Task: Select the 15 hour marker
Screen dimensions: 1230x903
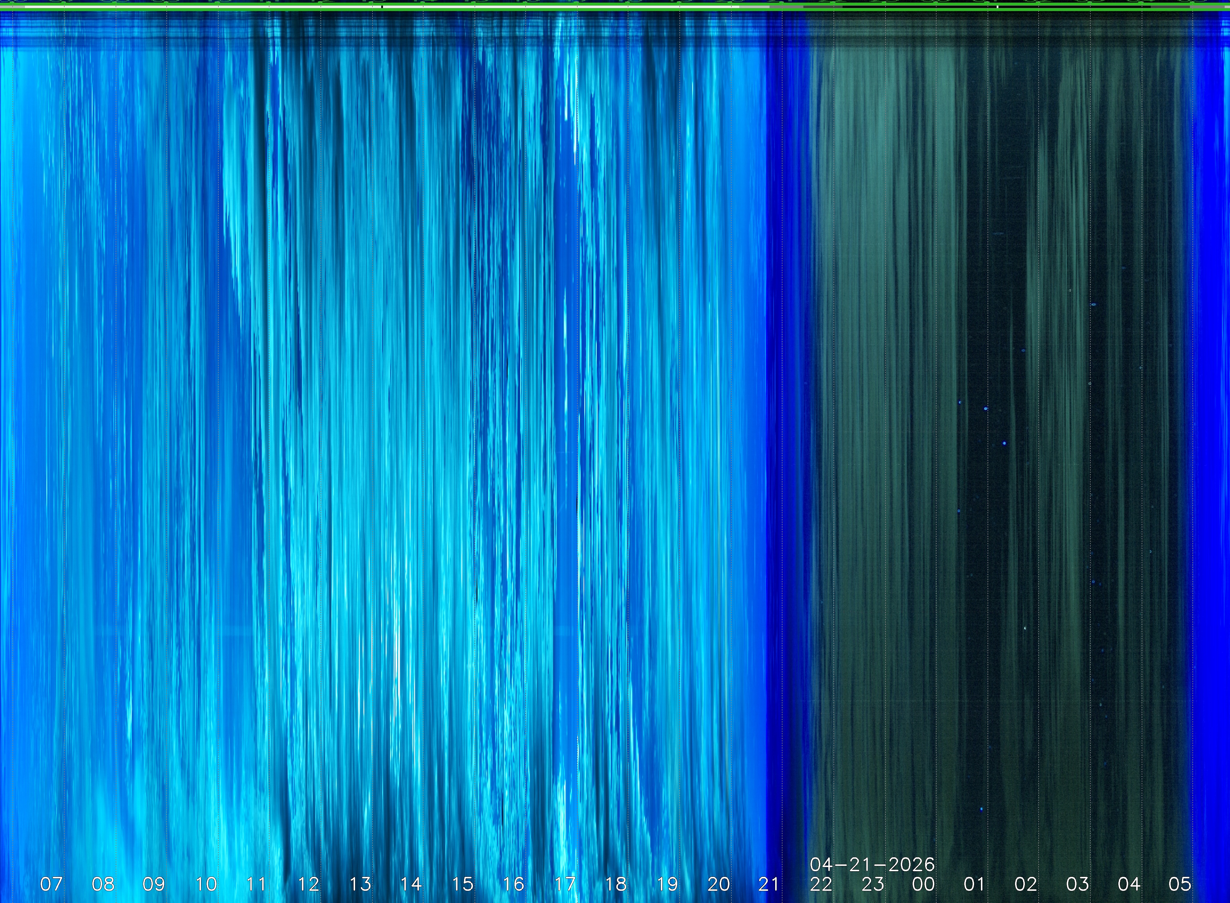Action: point(462,884)
